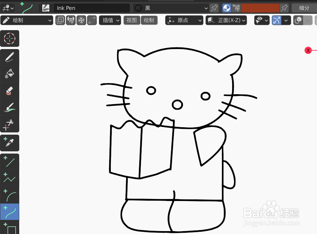Image resolution: width=317 pixels, height=234 pixels.
Task: Select the Arc drawing tool
Action: coord(10,195)
